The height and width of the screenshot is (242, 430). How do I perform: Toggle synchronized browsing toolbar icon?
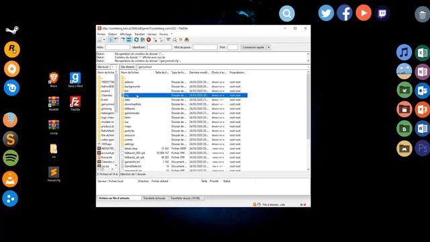pos(181,40)
